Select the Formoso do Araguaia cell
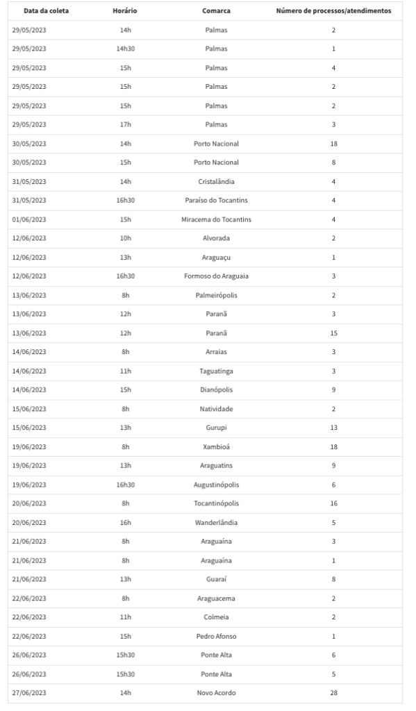Screen dimensions: 416x711 coord(217,276)
